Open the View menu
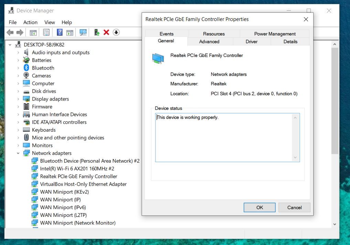Image resolution: width=350 pixels, height=245 pixels. pos(50,22)
